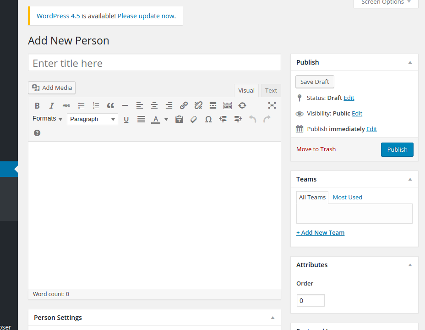Select the Most Used teams tab
Screen dimensions: 425x330
[347, 197]
